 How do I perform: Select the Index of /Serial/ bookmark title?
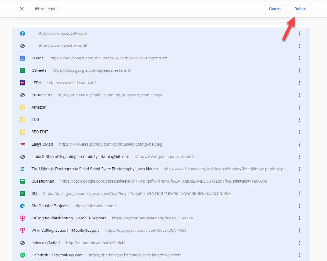(46, 243)
